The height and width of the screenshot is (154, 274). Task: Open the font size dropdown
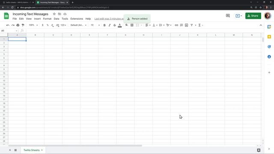pos(95,25)
